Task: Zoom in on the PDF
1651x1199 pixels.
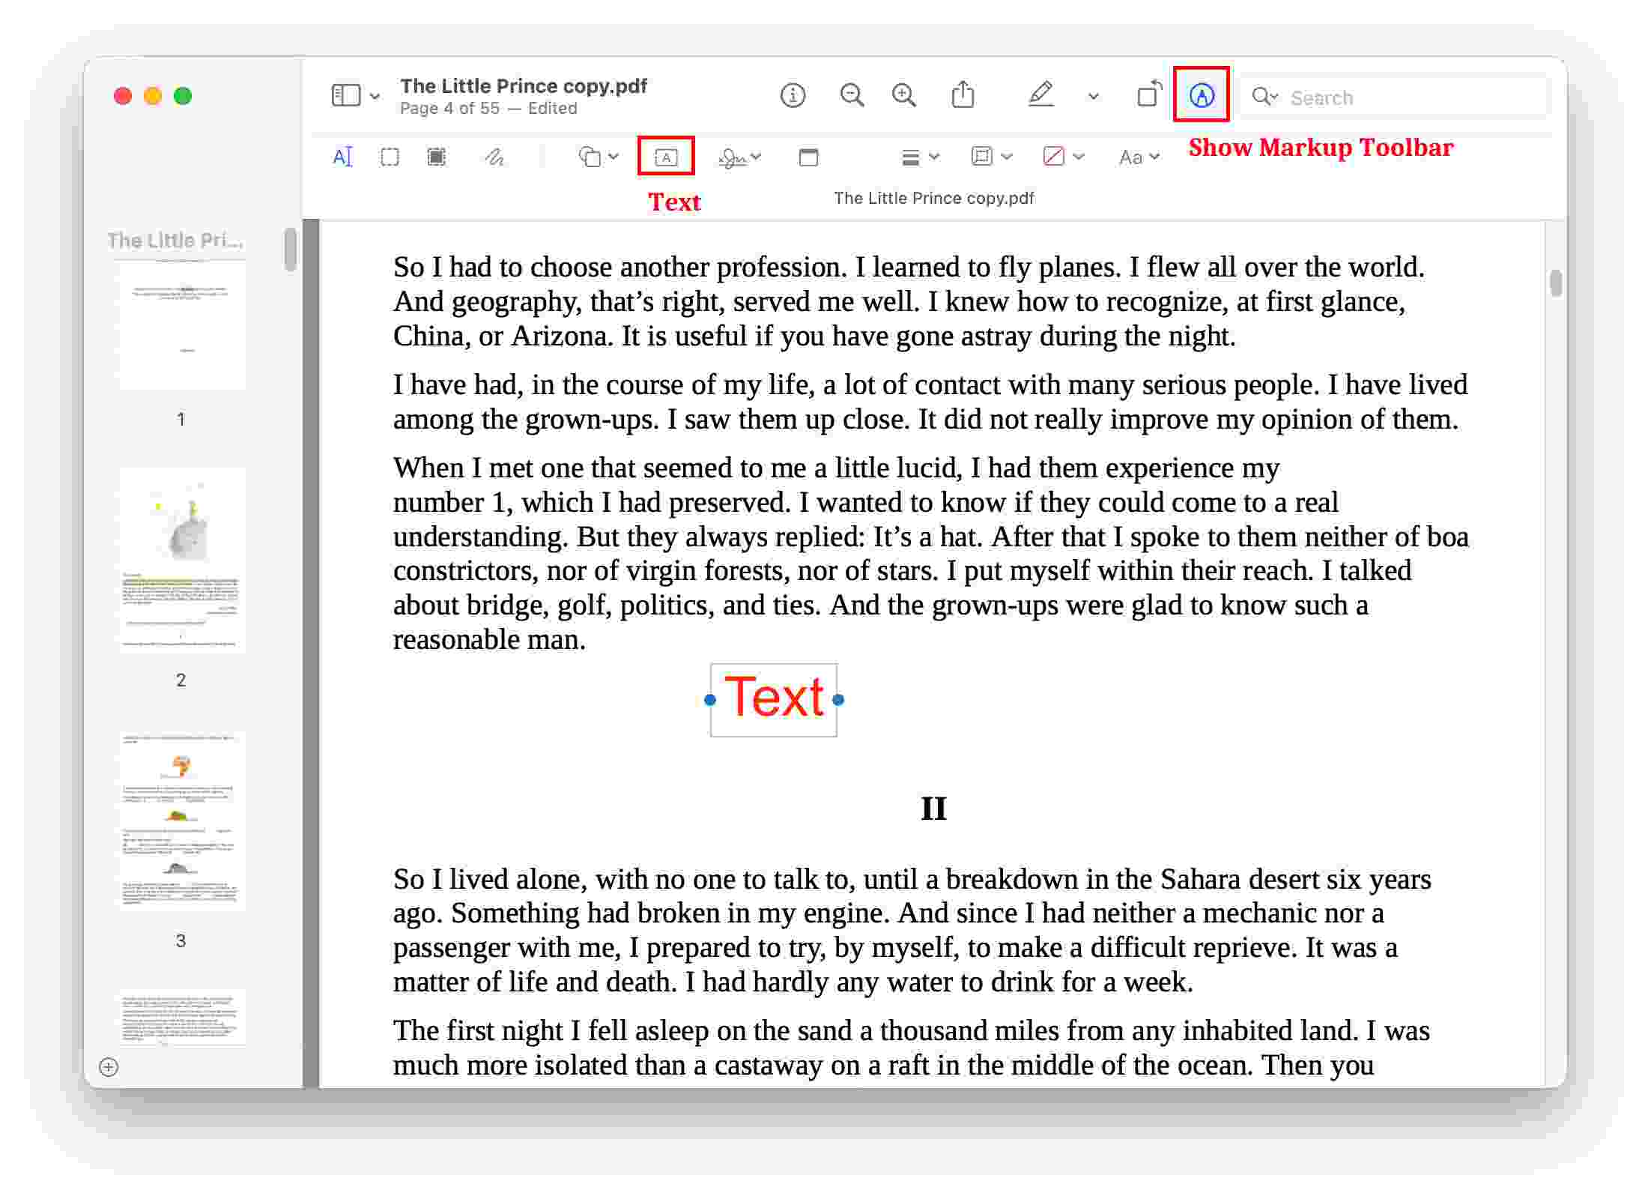Action: [x=904, y=95]
